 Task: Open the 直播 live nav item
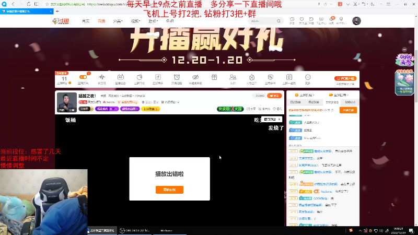coord(101,21)
